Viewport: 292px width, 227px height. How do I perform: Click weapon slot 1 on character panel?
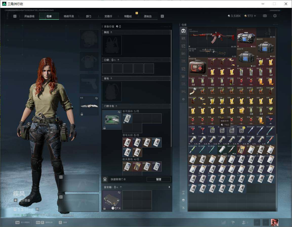point(79,183)
